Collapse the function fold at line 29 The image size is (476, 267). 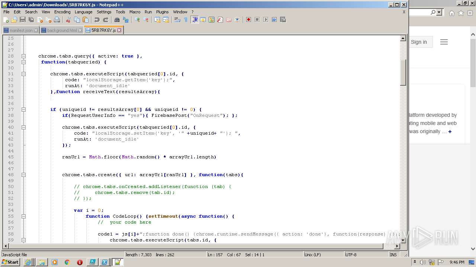[x=23, y=62]
